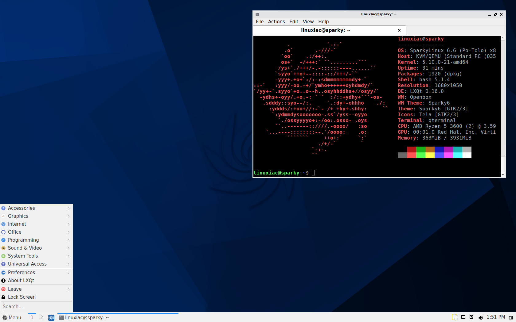Expand the Preferences submenu arrow
Viewport: 516px width, 322px height.
[x=69, y=273]
